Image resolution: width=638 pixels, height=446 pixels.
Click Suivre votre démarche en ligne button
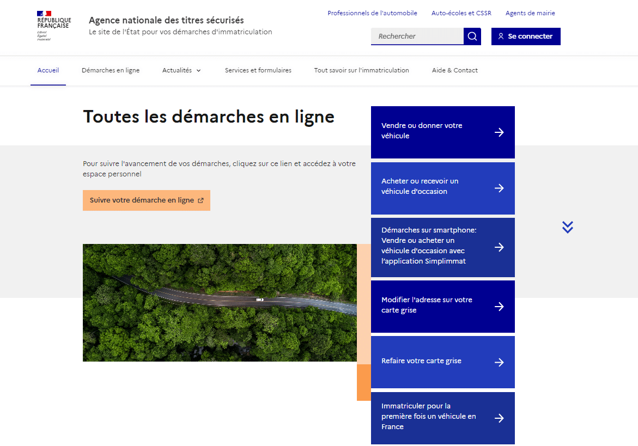pyautogui.click(x=147, y=200)
